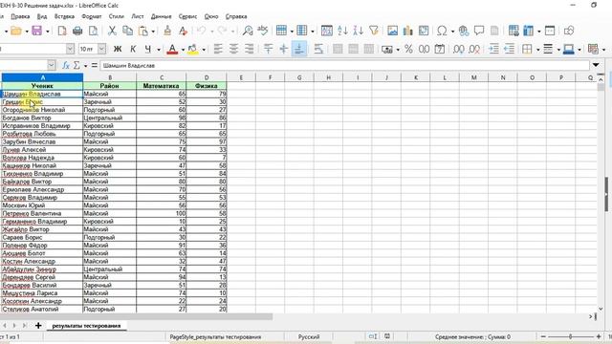Toggle bold Ж formatting
This screenshot has width=612, height=344.
point(118,49)
